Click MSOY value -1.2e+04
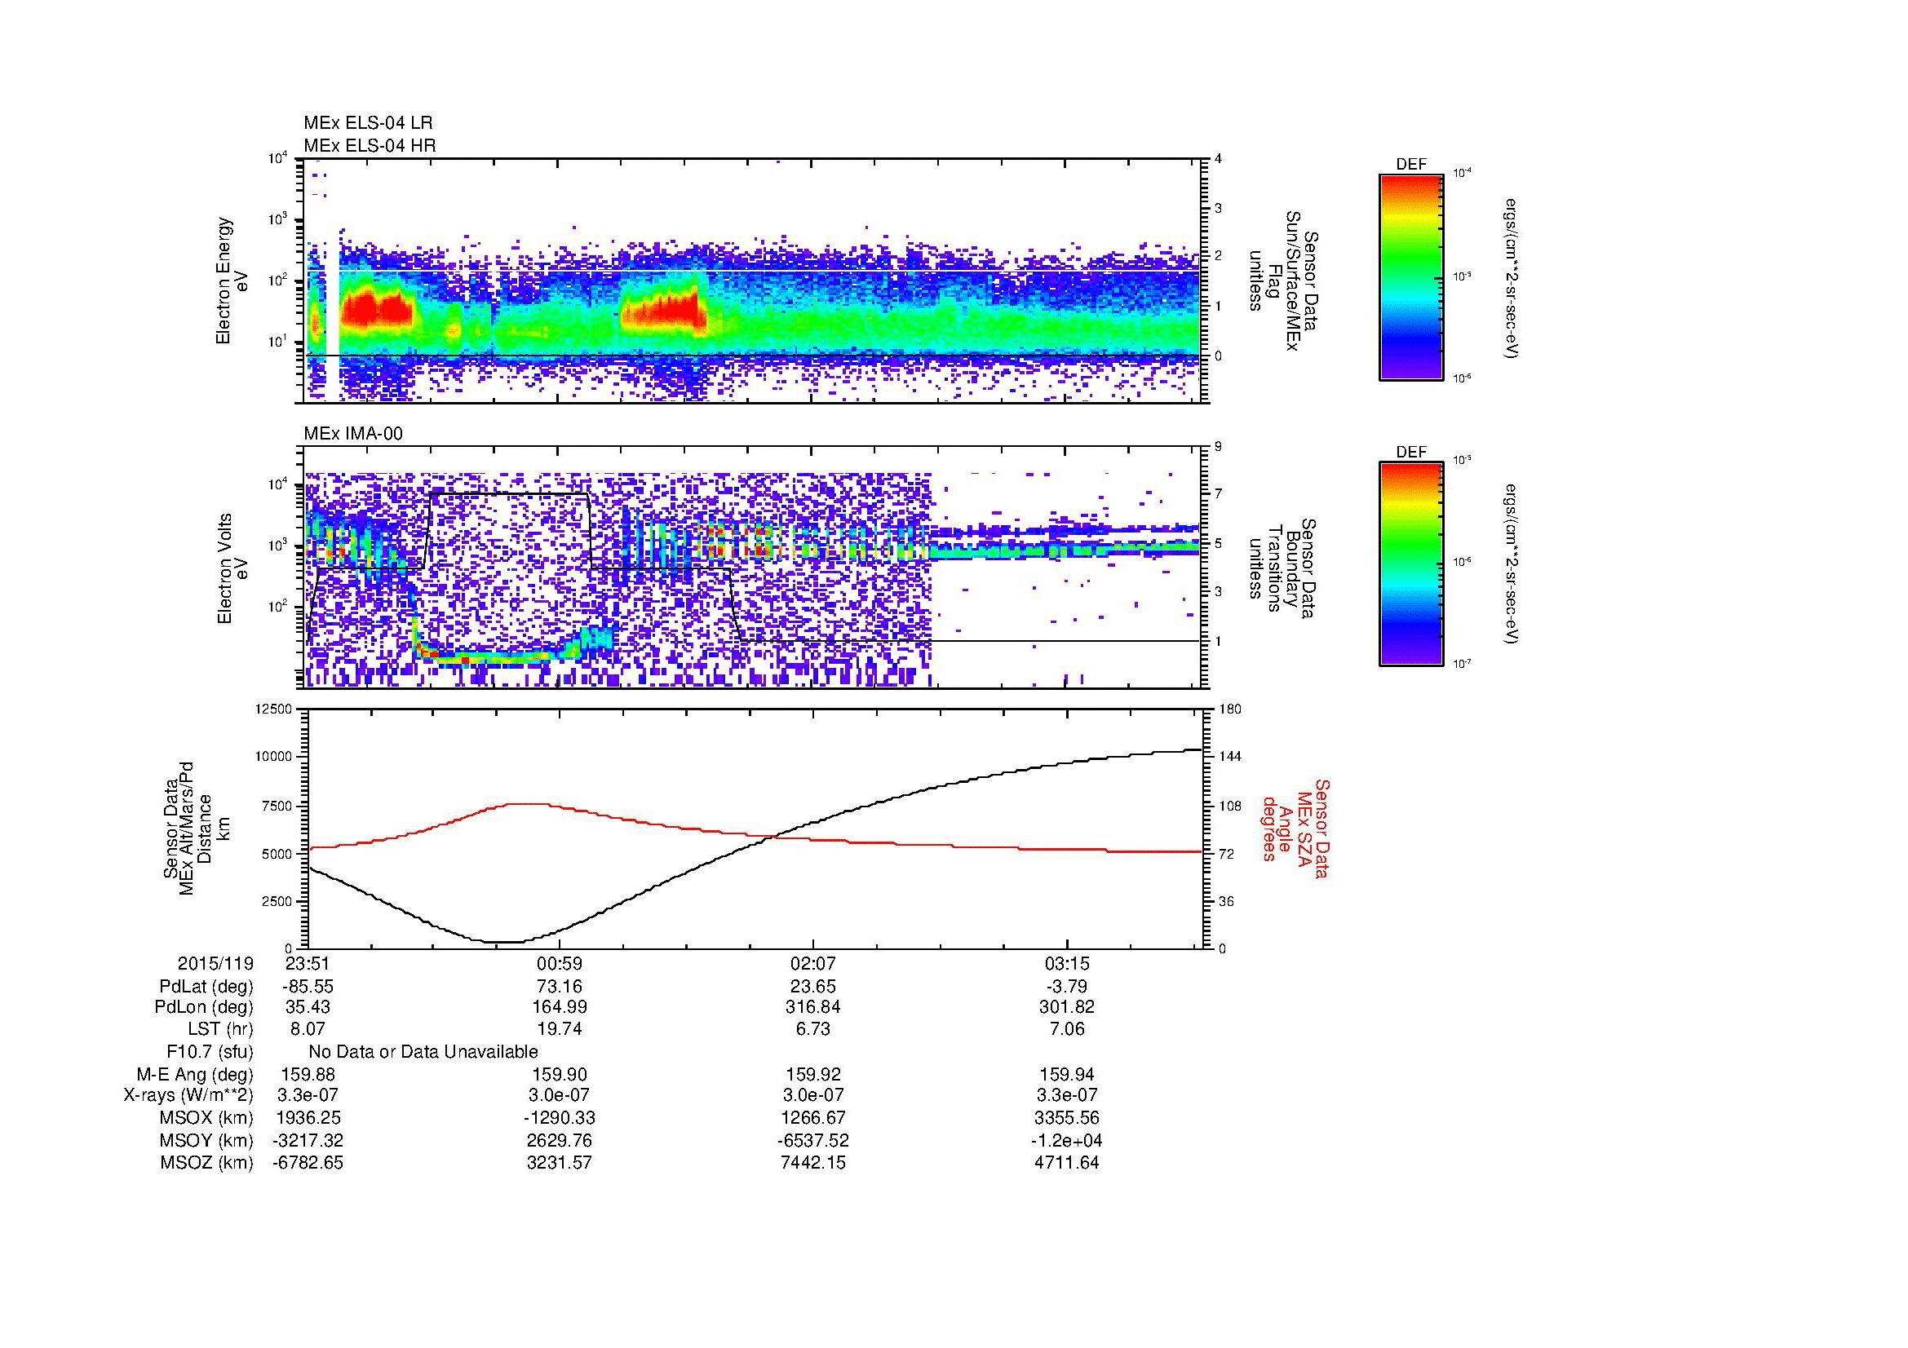1908x1348 pixels. pyautogui.click(x=1067, y=1140)
